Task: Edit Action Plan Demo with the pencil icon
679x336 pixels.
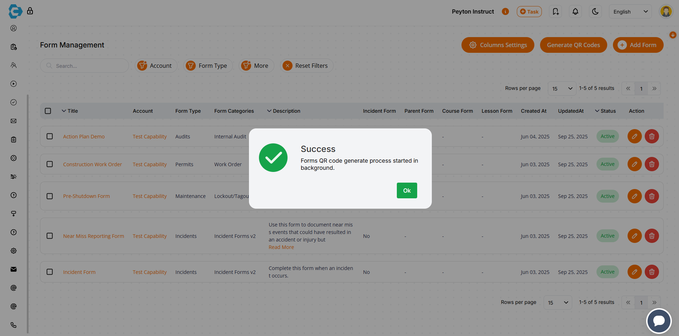Action: [x=634, y=136]
